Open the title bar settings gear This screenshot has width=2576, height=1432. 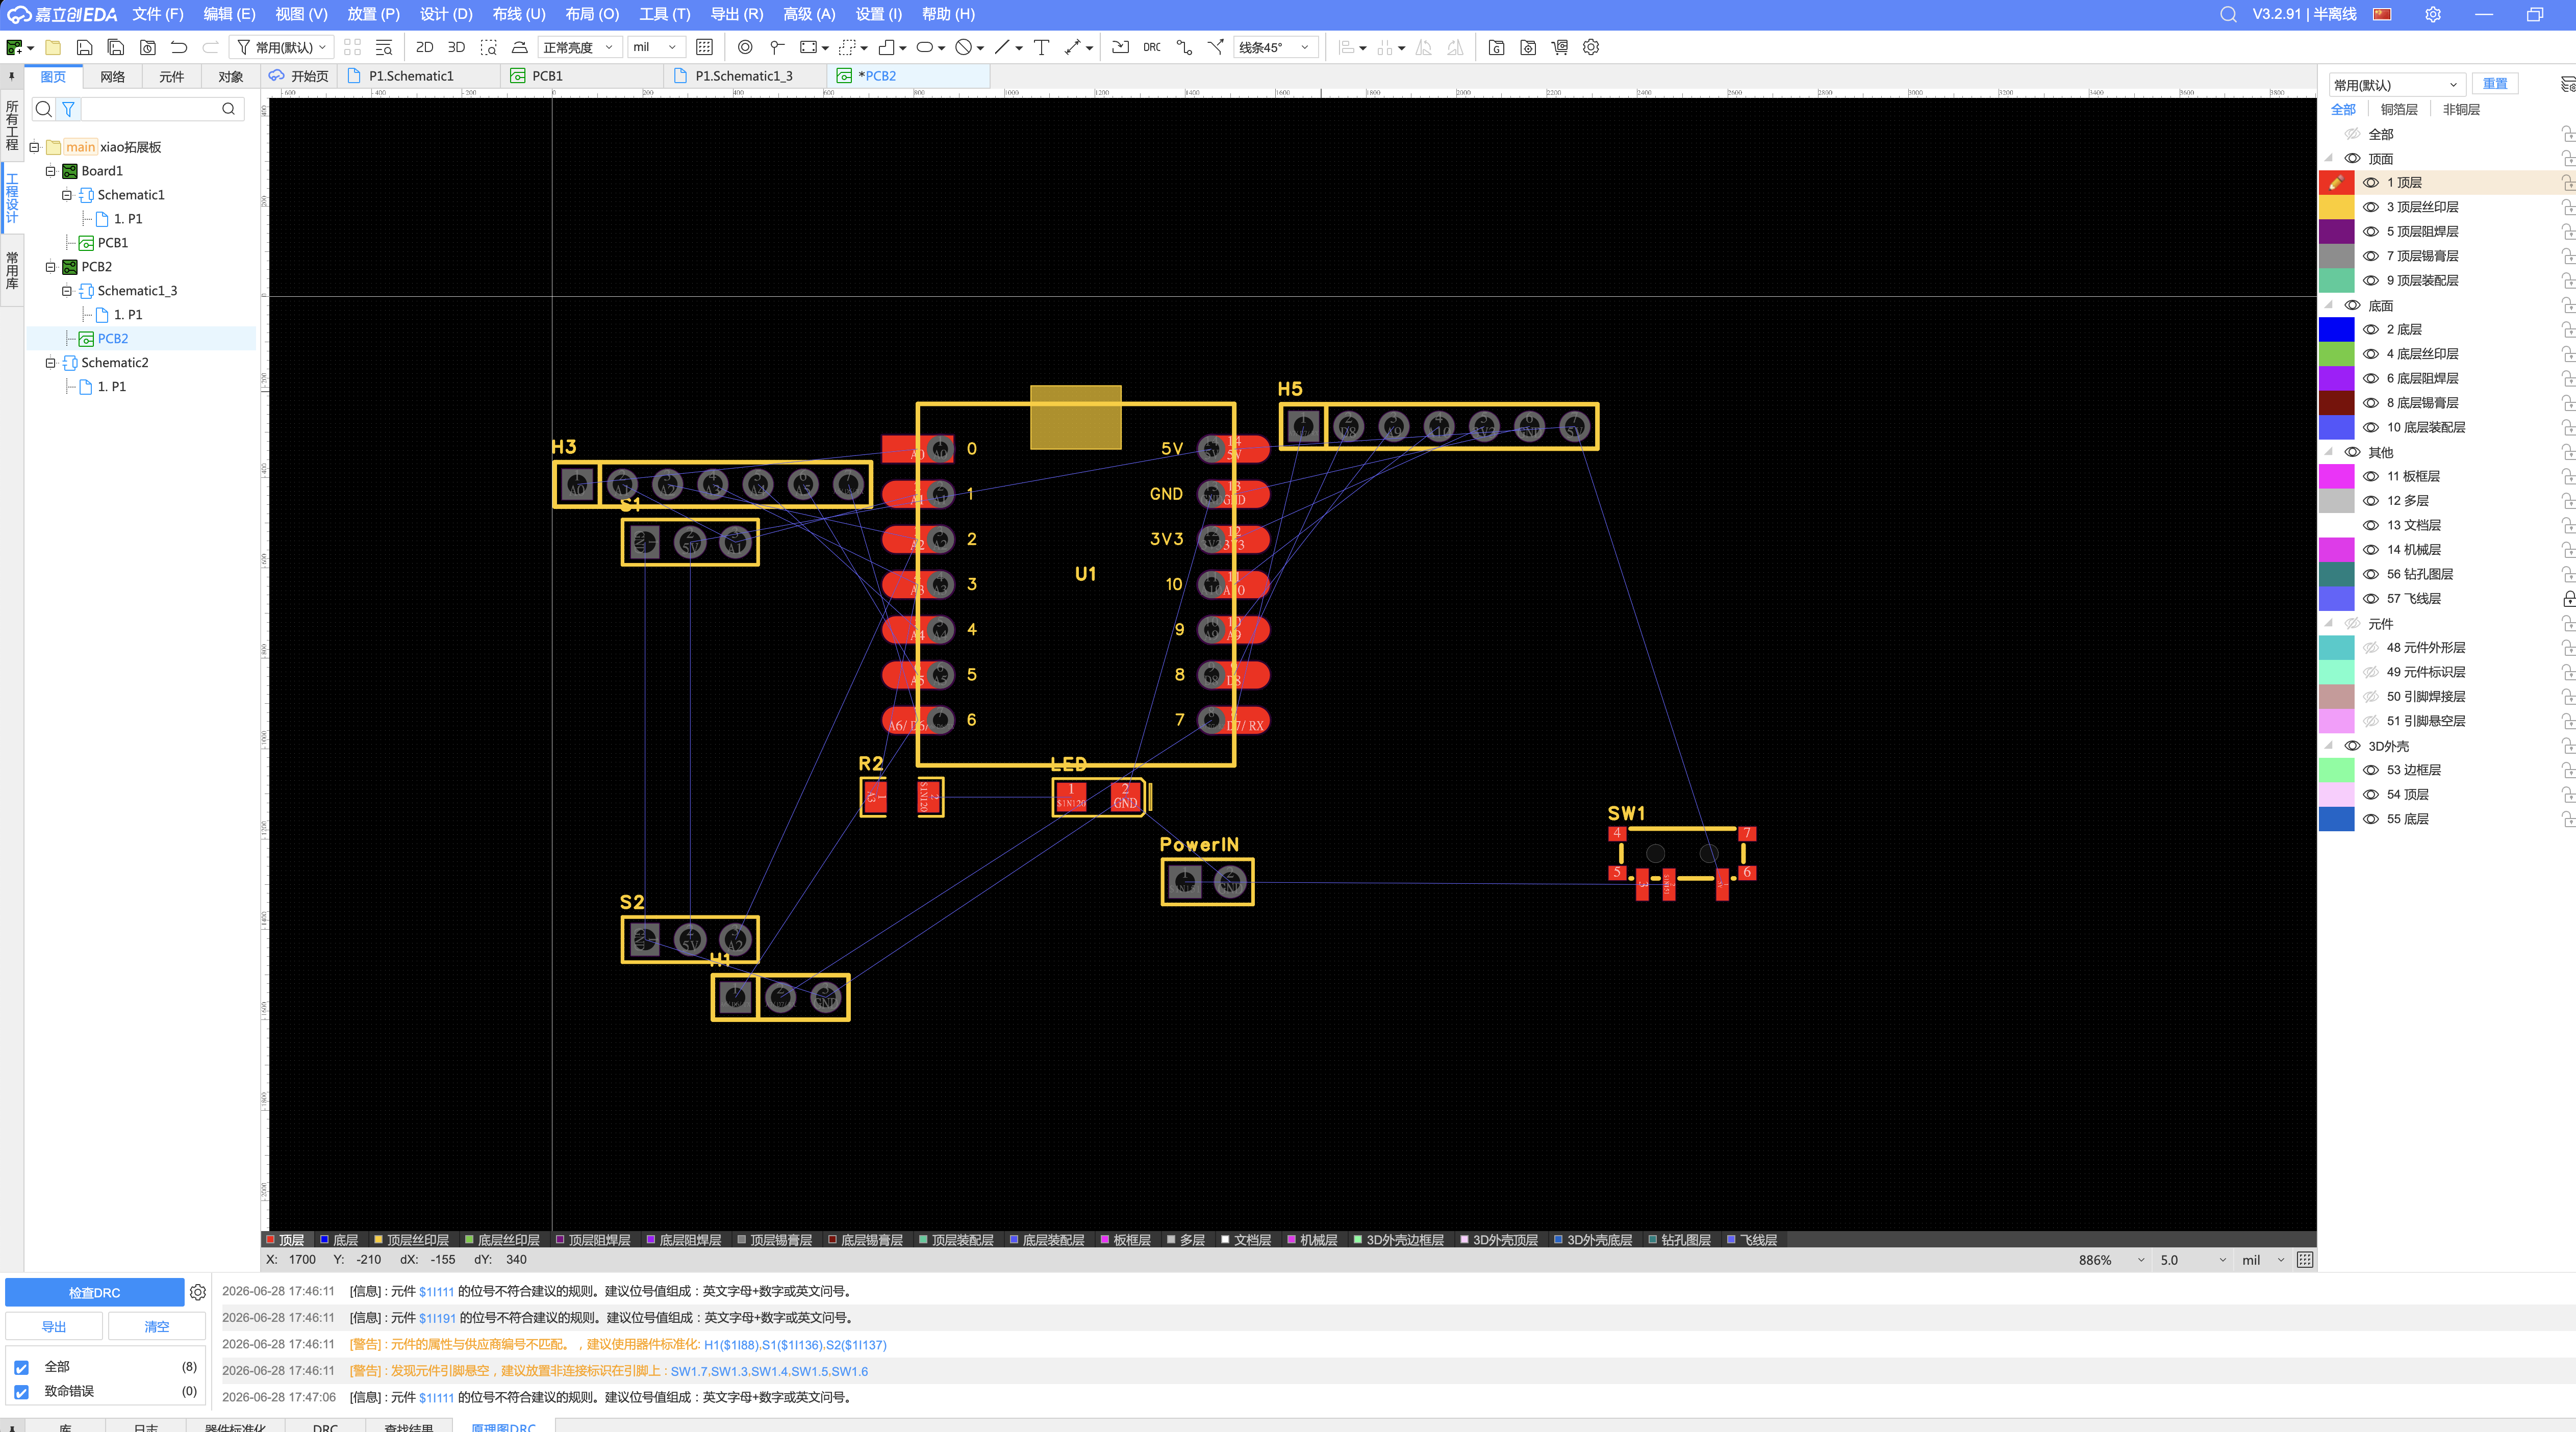pyautogui.click(x=2433, y=14)
